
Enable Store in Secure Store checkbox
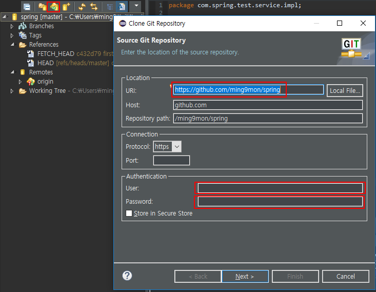129,213
